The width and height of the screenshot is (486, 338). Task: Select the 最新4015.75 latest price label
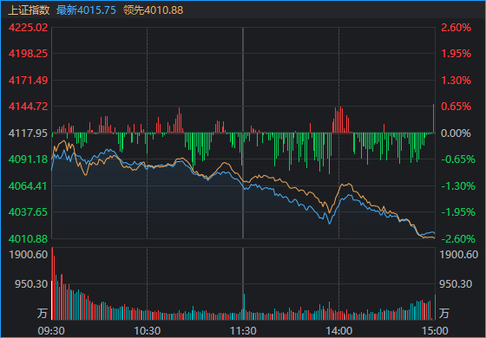point(86,10)
